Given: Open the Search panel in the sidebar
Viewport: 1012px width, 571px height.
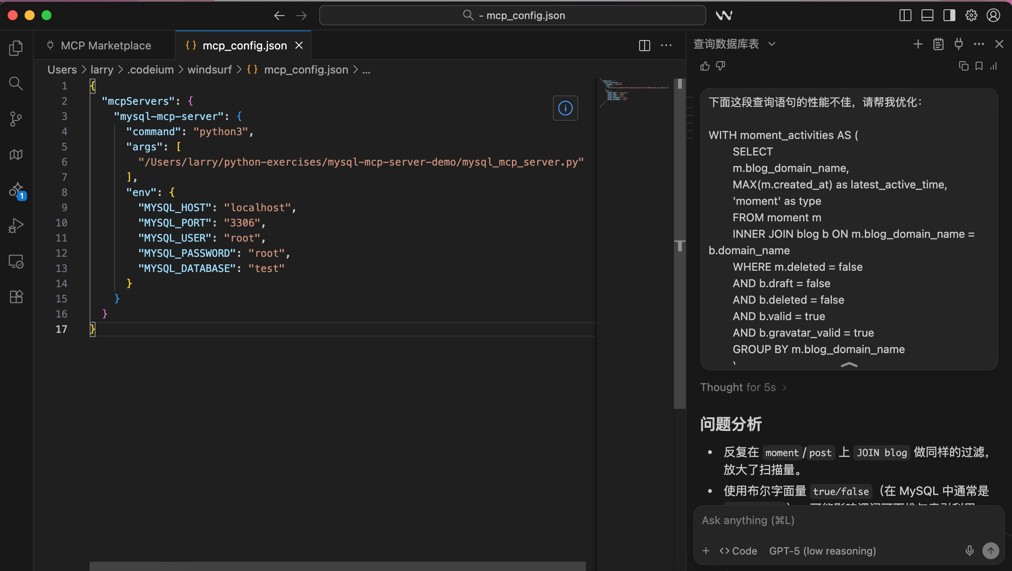Looking at the screenshot, I should [x=16, y=83].
